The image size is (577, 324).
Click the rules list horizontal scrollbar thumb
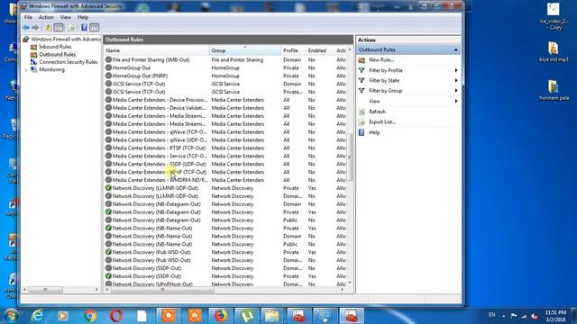(162, 290)
